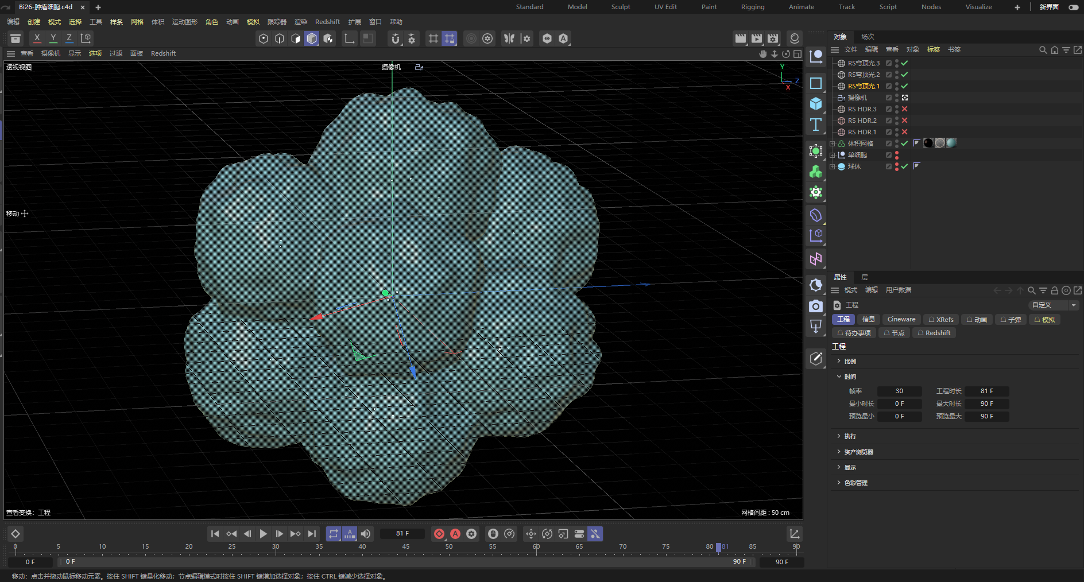Search in the Attributes panel

(1032, 290)
